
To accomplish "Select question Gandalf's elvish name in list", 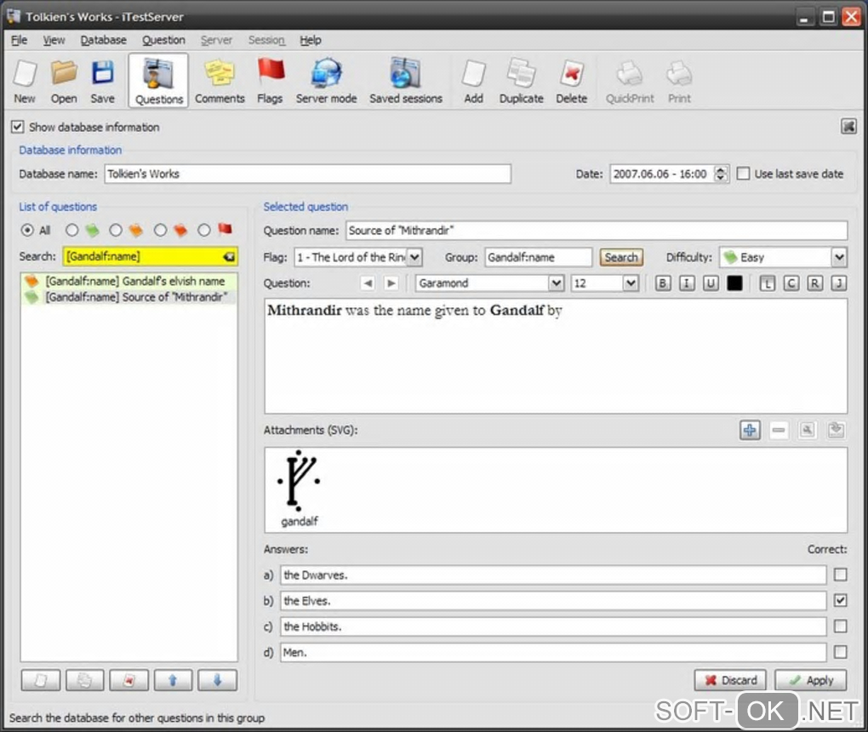I will click(x=129, y=281).
